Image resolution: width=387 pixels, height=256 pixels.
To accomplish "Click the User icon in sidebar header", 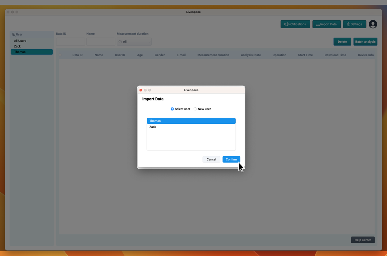I will tap(13, 35).
